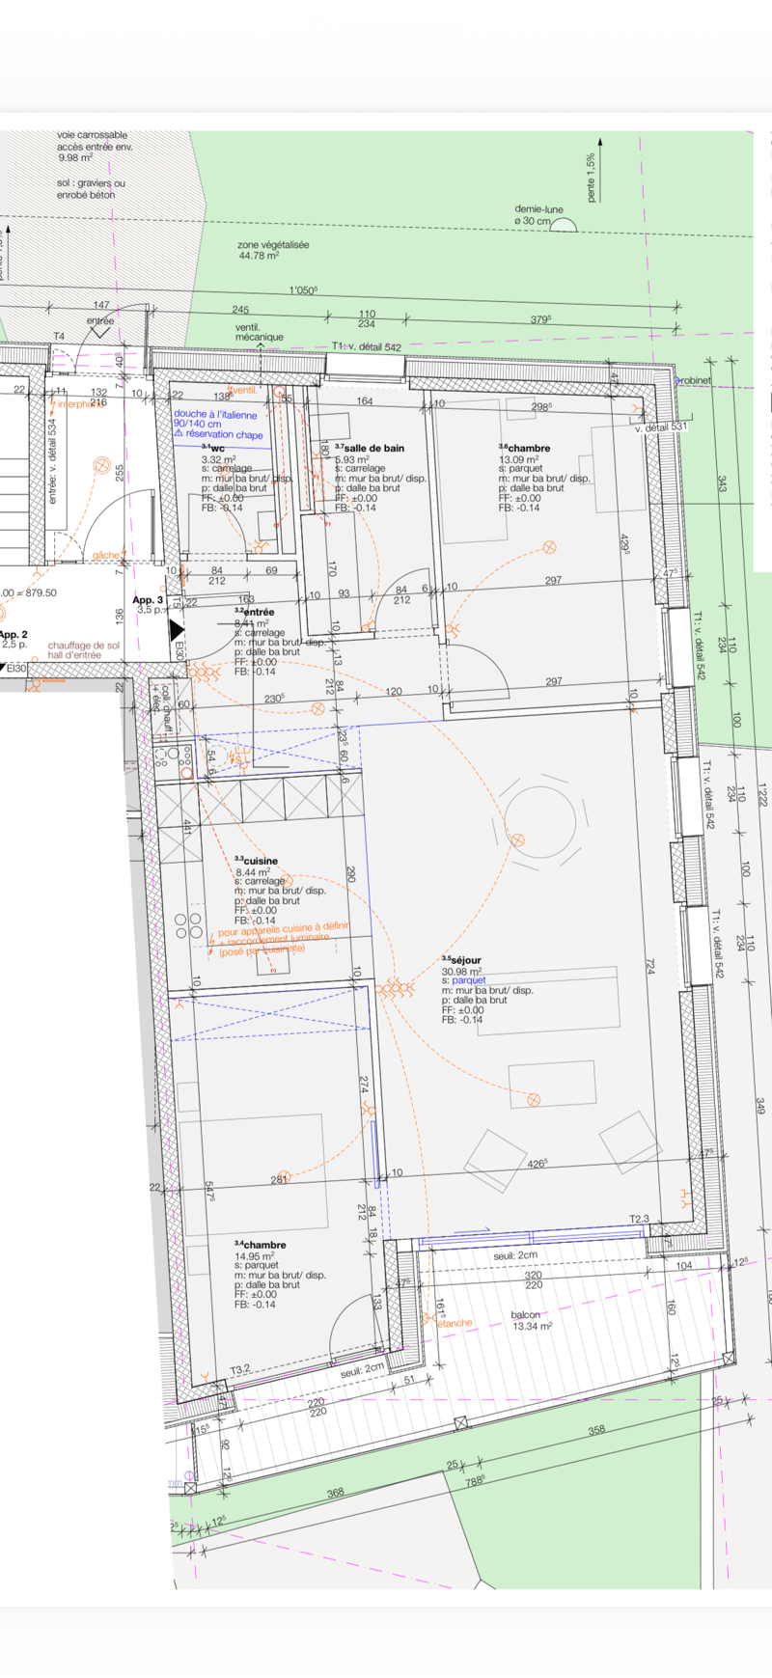Click the "3.6 chambre" room title

(x=524, y=448)
